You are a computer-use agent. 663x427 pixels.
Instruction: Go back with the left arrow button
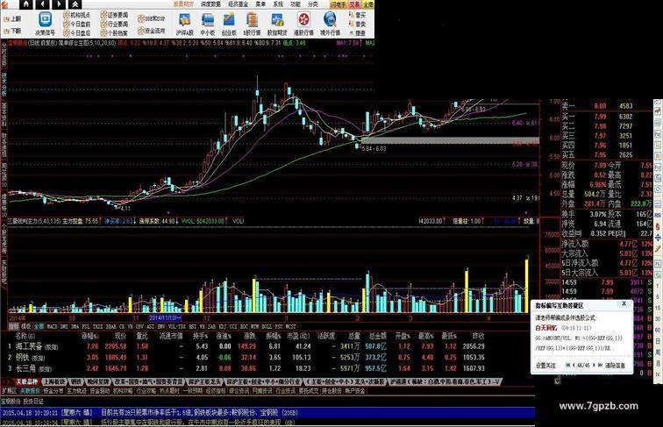pos(43,4)
